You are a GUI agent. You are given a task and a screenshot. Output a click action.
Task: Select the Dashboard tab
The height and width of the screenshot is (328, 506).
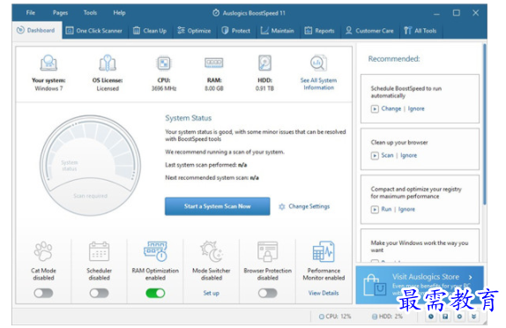pyautogui.click(x=37, y=30)
